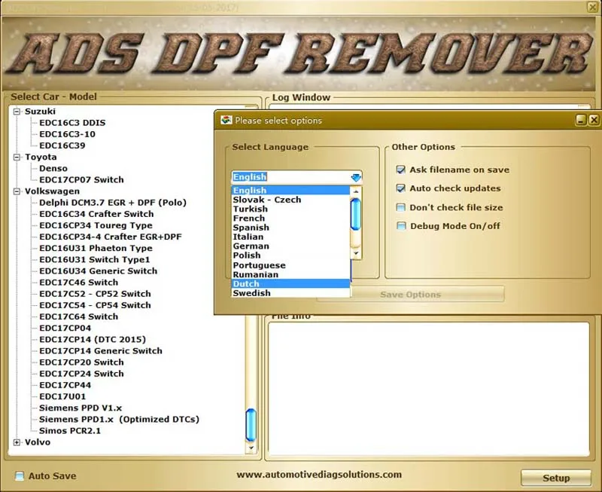Select Suzuki EDC16C39

click(62, 145)
